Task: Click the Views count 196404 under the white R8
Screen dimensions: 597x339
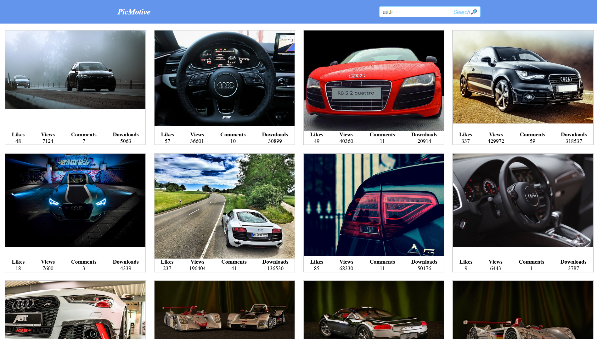Action: click(197, 268)
